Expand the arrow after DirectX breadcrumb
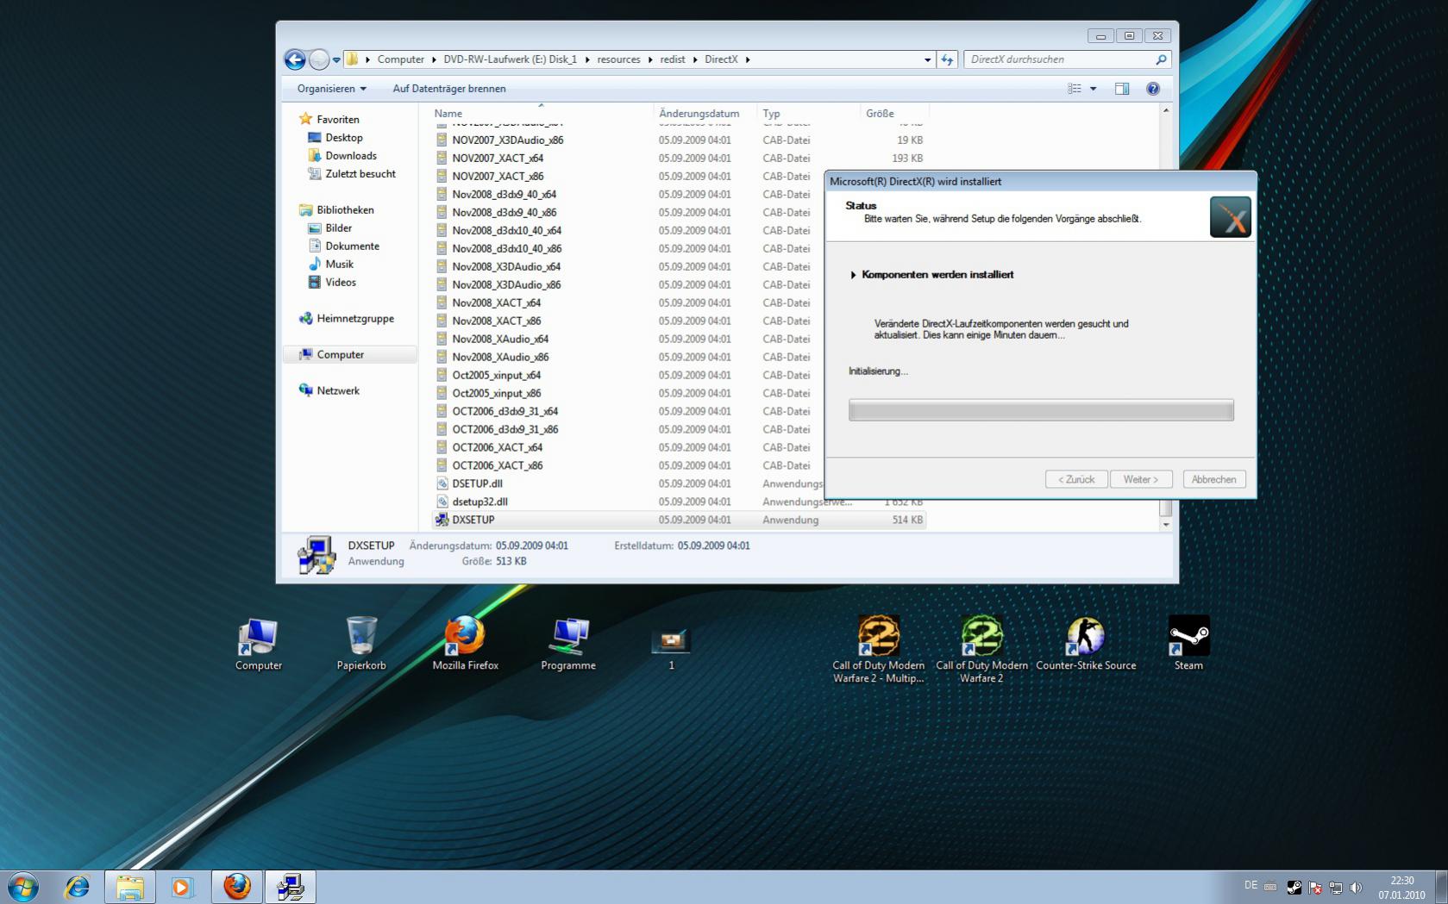The width and height of the screenshot is (1448, 904). coord(748,59)
